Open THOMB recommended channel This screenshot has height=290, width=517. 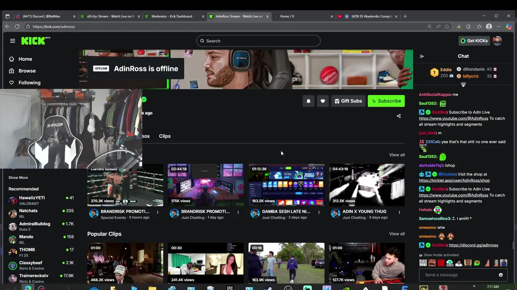coord(41,252)
